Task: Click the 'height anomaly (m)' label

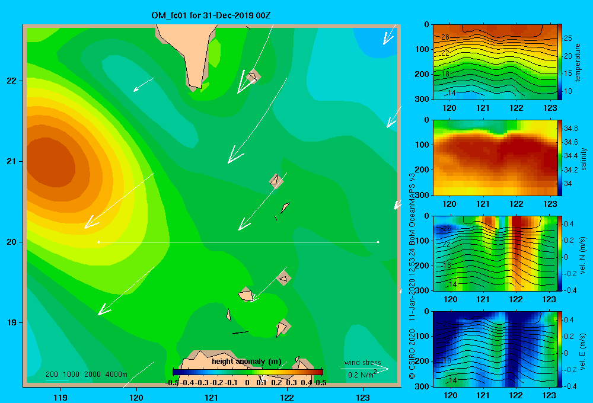Action: (x=247, y=362)
